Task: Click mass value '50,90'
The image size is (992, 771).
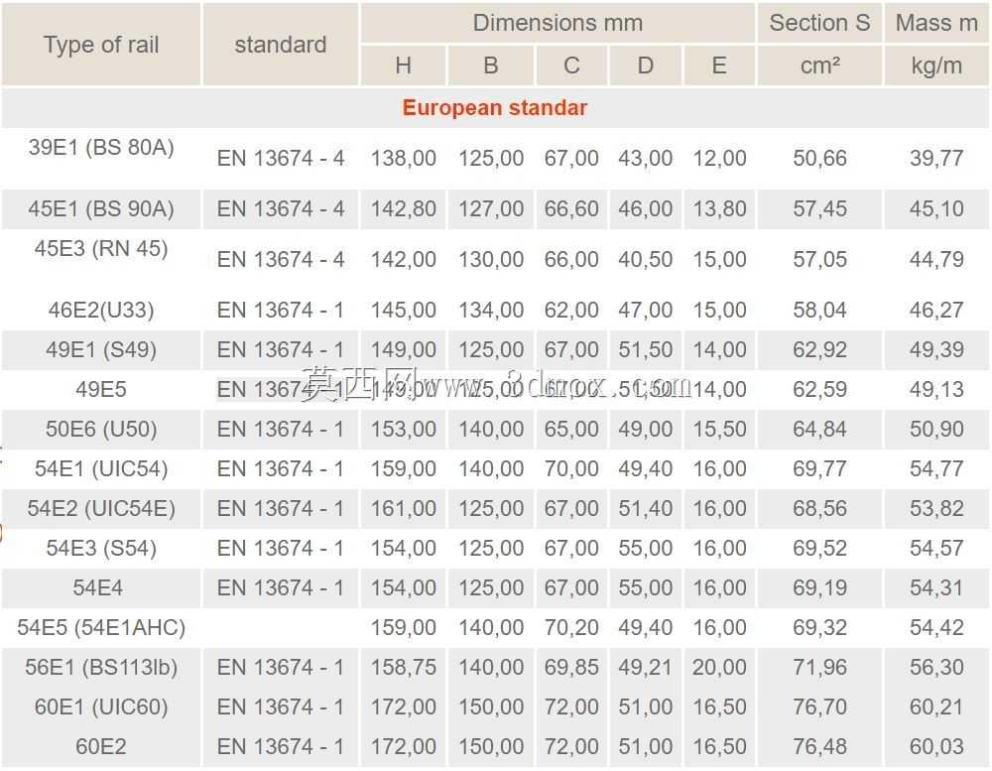Action: tap(936, 429)
